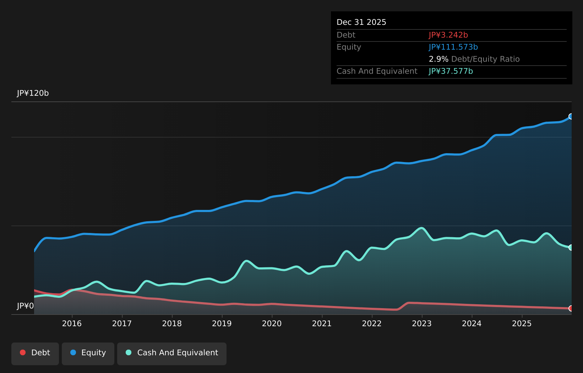Screen dimensions: 583x373
Task: Click the red Debt legend dot
Action: pyautogui.click(x=22, y=352)
